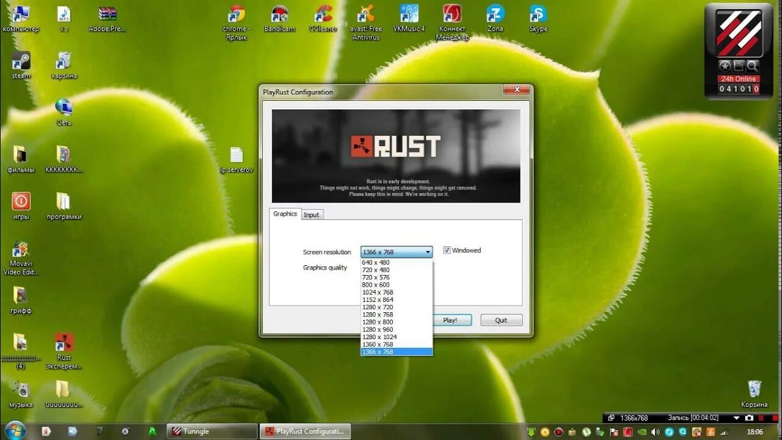Open the игры desktop icon
This screenshot has width=782, height=440.
(21, 206)
